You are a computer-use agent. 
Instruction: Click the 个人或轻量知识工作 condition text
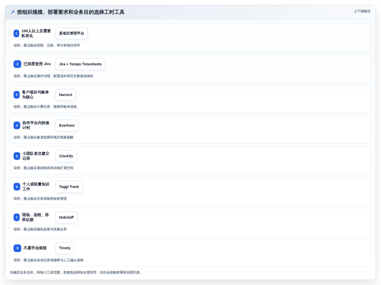(36, 187)
